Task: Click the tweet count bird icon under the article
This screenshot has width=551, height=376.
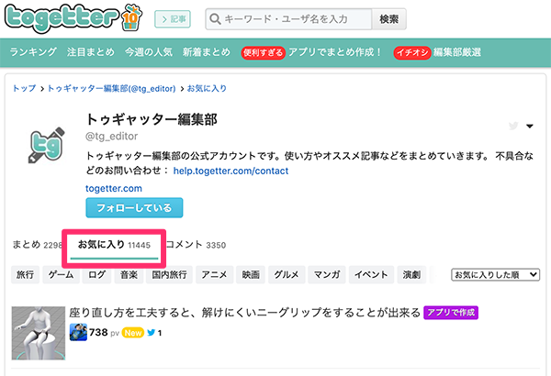Action: [151, 333]
